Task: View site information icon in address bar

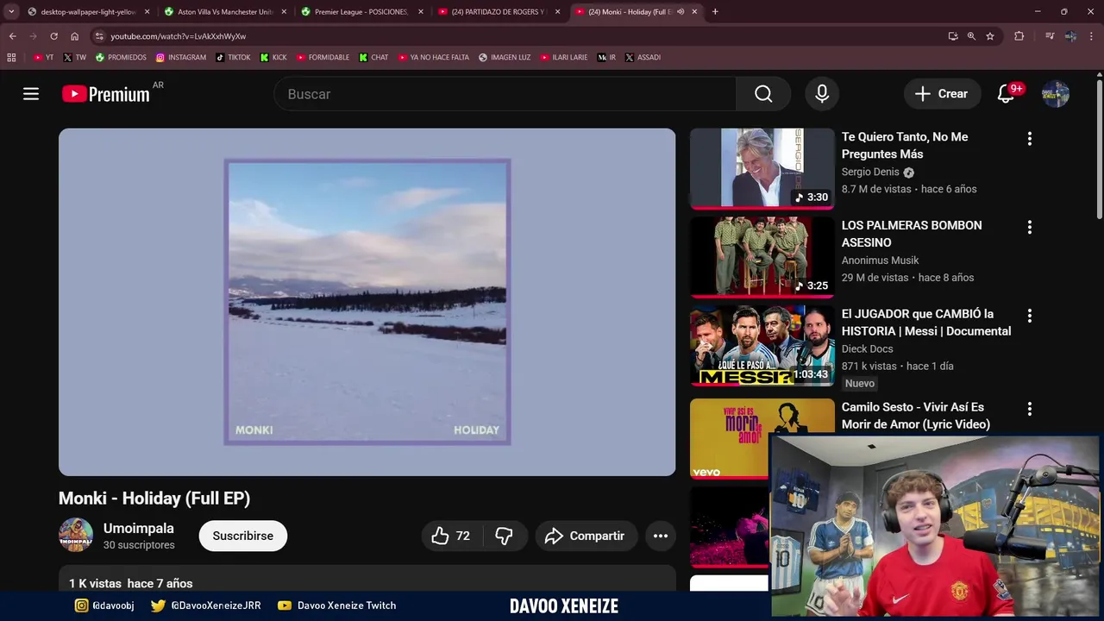Action: coord(99,36)
